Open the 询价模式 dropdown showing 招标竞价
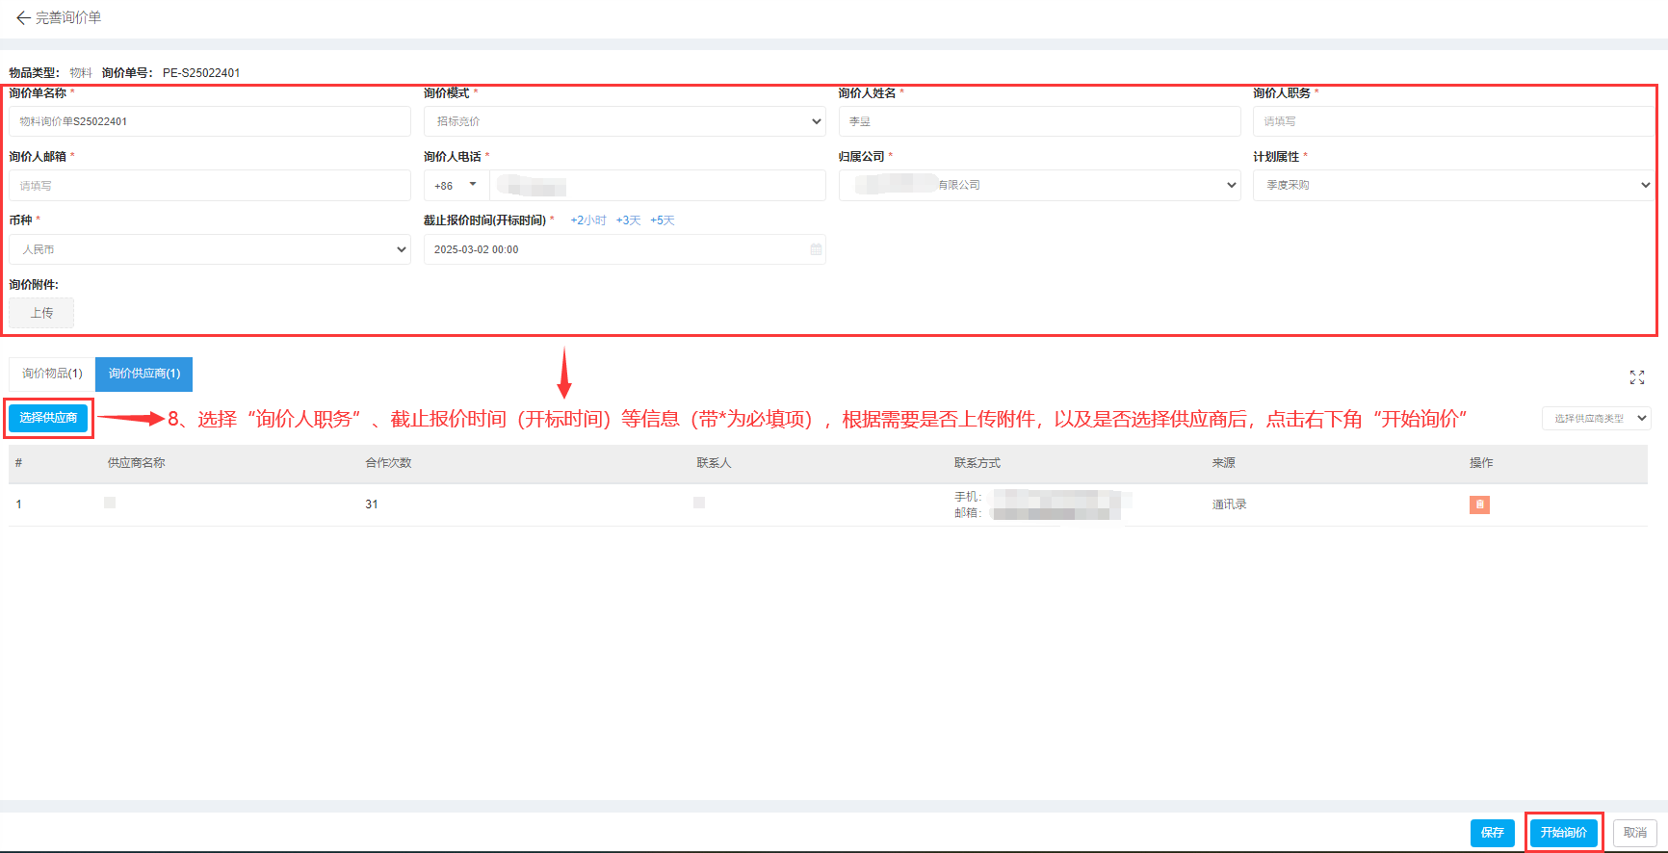This screenshot has height=853, width=1668. 624,121
